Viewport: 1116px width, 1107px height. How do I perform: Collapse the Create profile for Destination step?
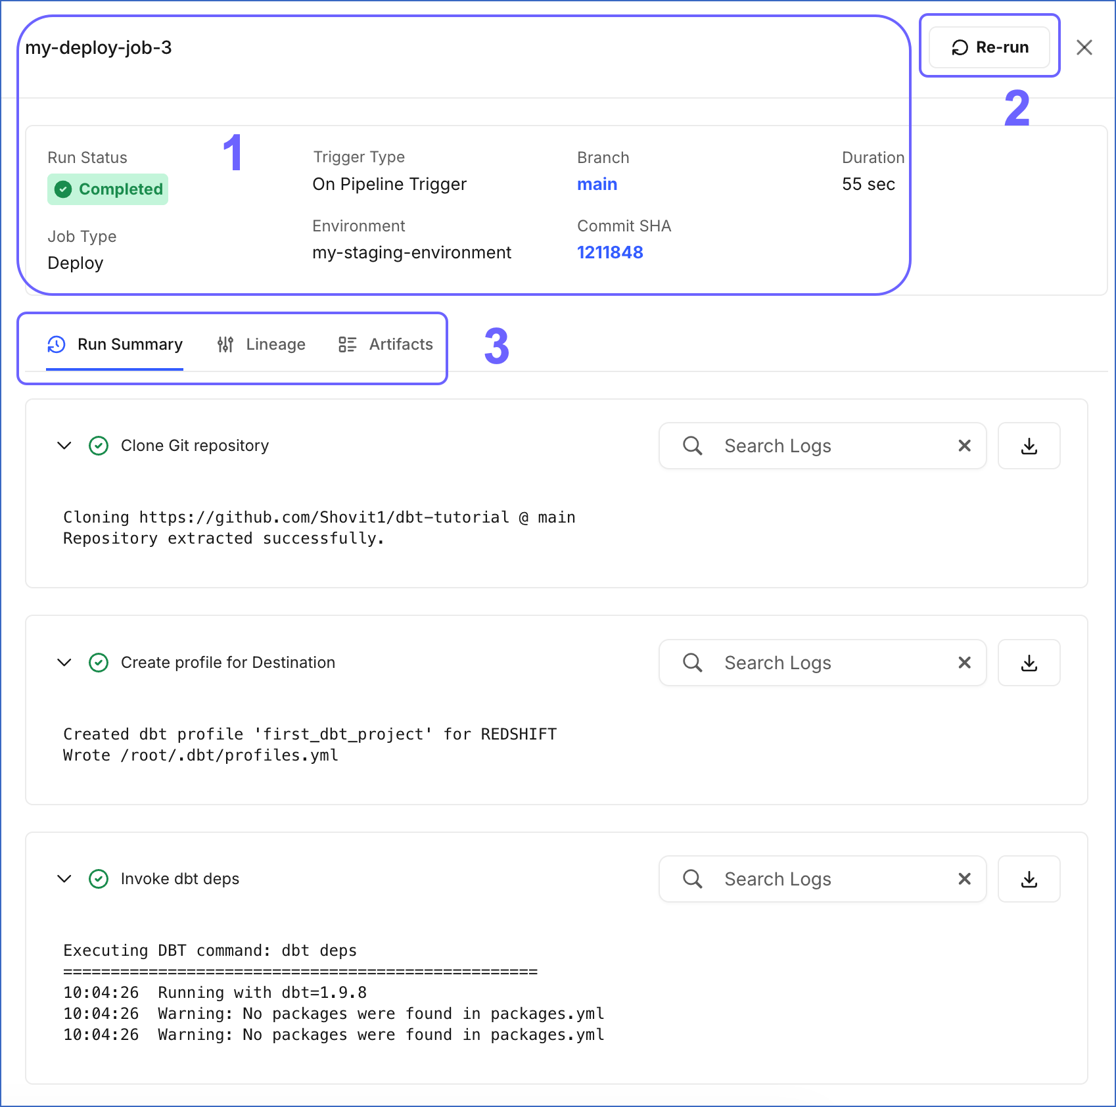tap(64, 663)
